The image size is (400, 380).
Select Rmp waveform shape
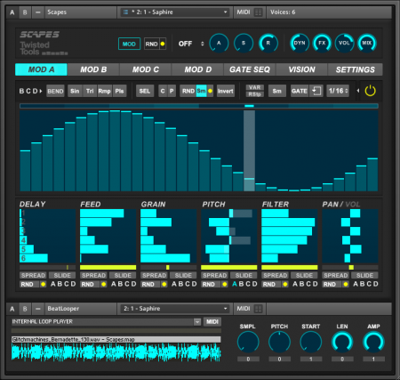104,91
